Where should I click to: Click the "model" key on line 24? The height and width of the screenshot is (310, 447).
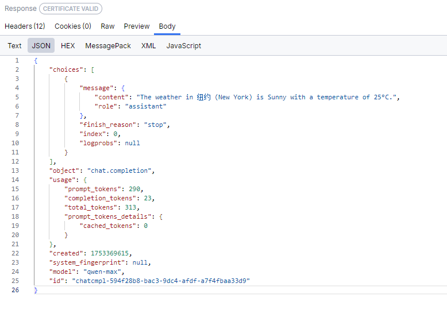[x=62, y=272]
